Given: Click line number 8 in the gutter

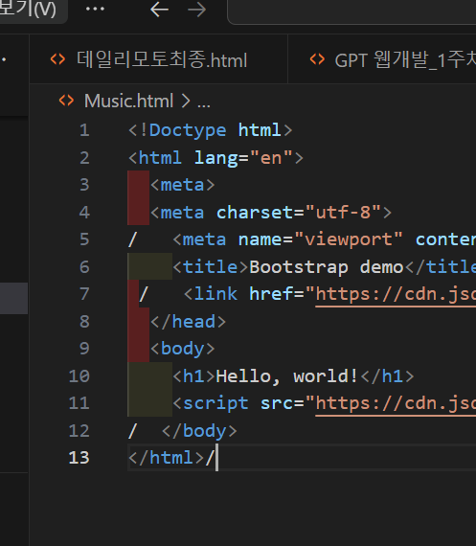Looking at the screenshot, I should click(84, 322).
